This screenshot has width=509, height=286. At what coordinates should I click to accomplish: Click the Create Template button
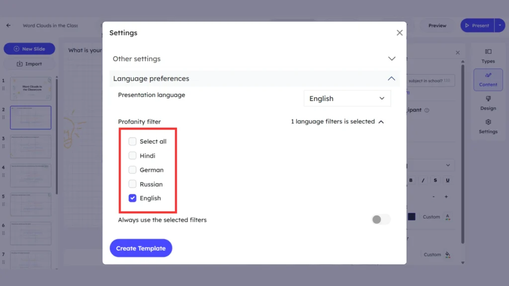tap(141, 248)
